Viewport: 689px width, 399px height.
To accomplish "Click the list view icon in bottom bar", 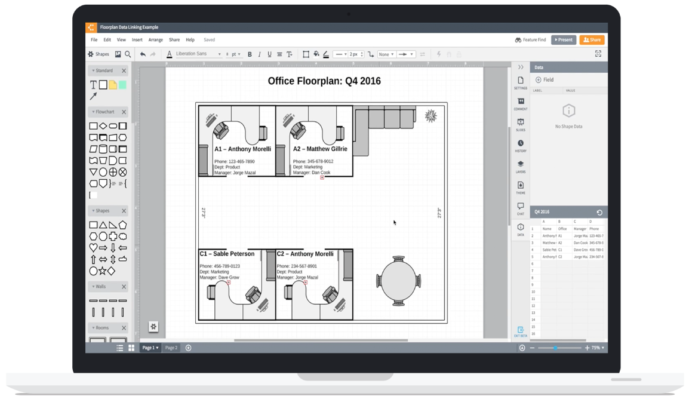I will tap(119, 348).
